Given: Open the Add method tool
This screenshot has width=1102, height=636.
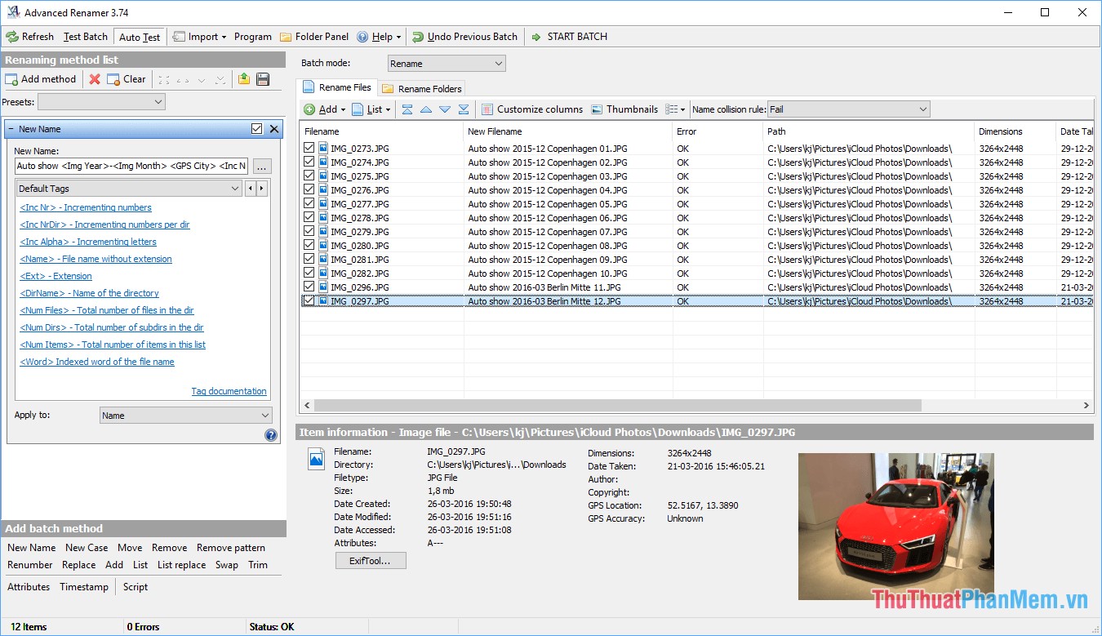Looking at the screenshot, I should 42,78.
